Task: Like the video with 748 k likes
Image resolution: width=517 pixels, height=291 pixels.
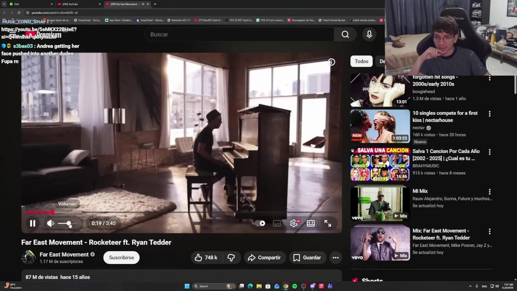Action: [x=206, y=257]
